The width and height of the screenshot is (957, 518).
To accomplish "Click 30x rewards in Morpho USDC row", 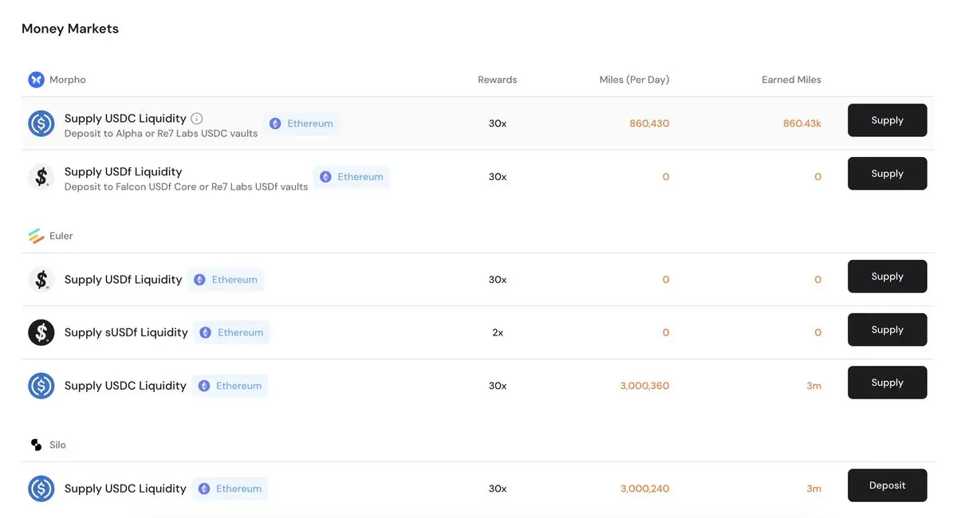I will (498, 124).
